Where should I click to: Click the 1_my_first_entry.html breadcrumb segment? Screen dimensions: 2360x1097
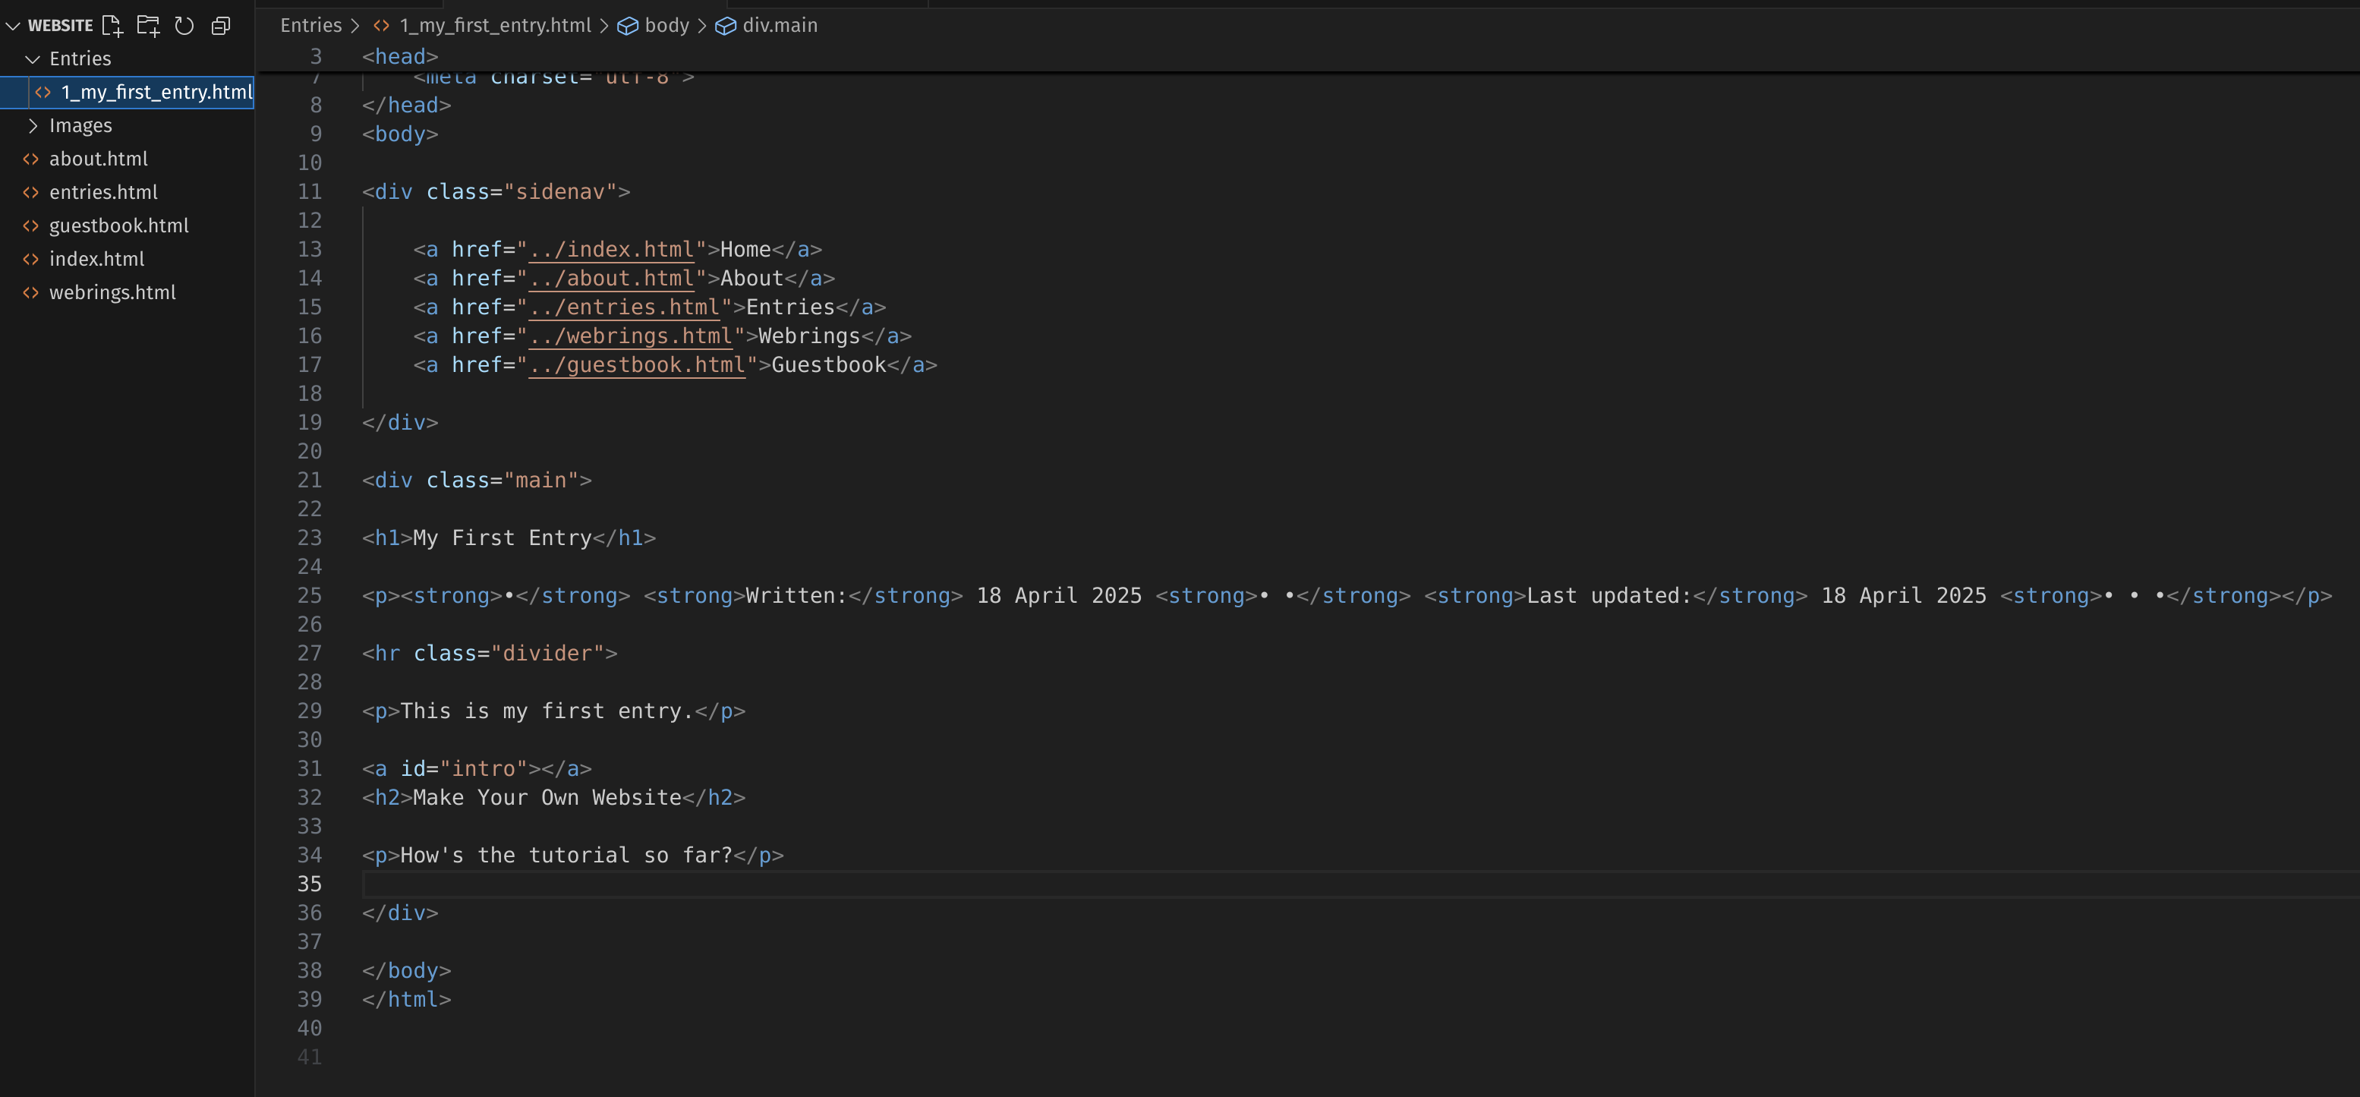pos(495,26)
